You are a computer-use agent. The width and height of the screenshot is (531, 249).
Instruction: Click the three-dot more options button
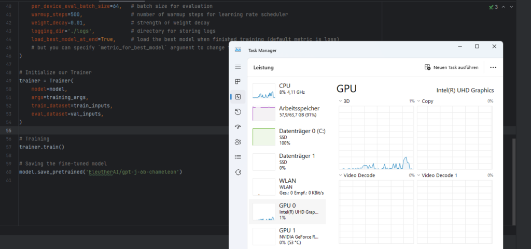[x=493, y=67]
